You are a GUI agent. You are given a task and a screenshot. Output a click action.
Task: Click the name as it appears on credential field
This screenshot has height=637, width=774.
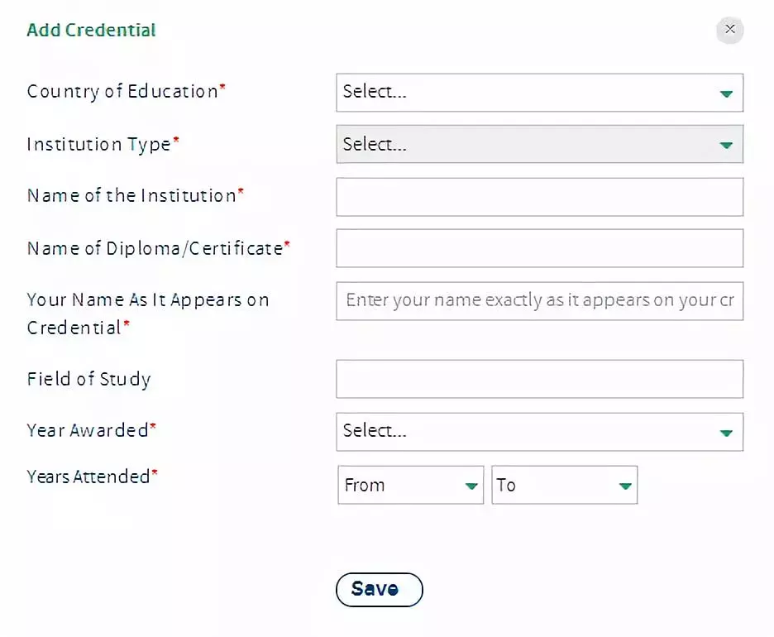pyautogui.click(x=539, y=300)
